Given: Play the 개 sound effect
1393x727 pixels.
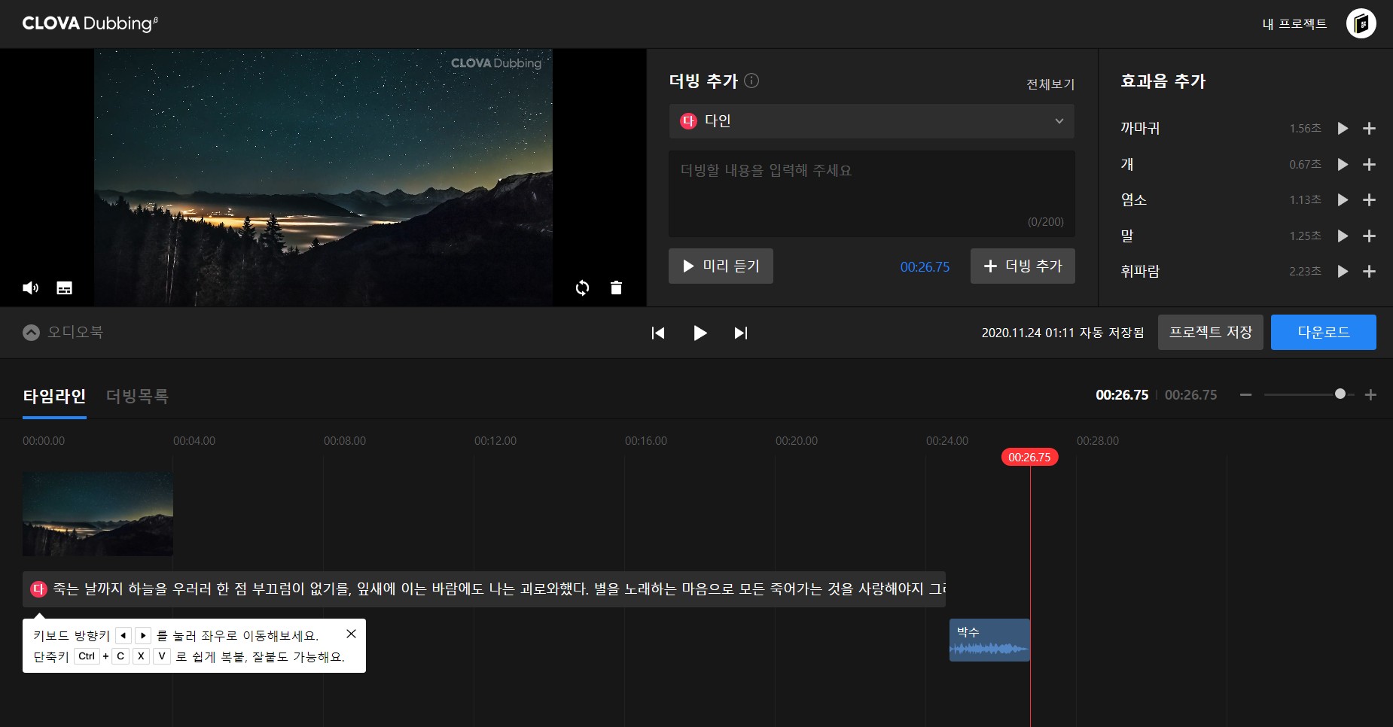Looking at the screenshot, I should coord(1343,164).
